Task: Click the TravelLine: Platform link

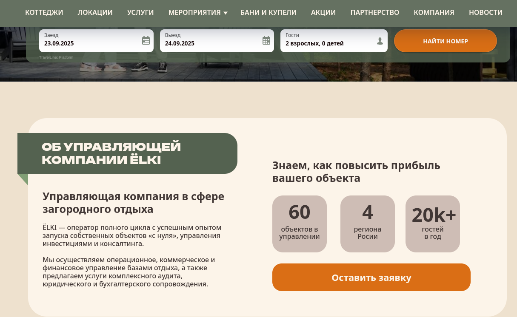Action: 56,57
